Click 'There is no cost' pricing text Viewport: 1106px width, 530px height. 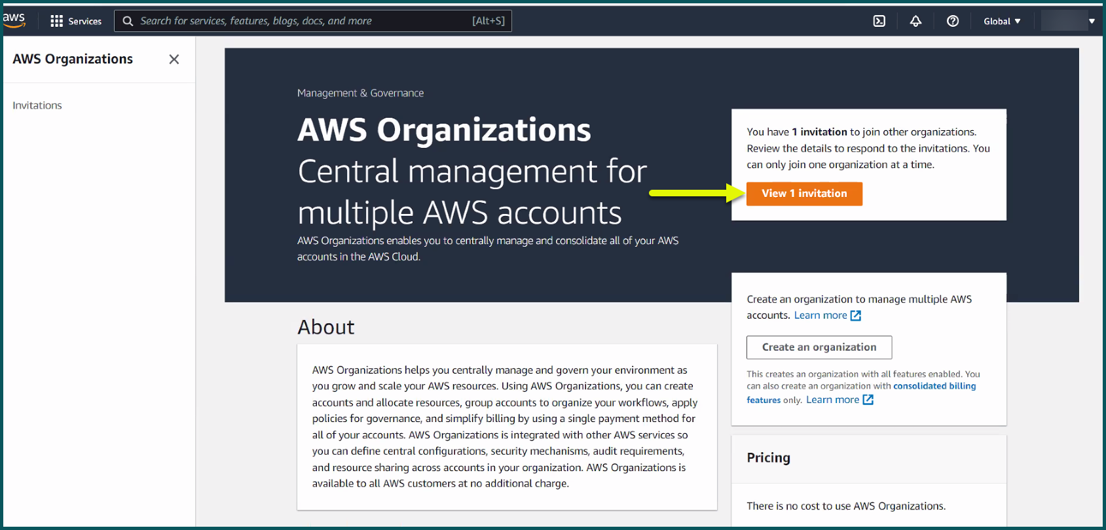pyautogui.click(x=846, y=506)
